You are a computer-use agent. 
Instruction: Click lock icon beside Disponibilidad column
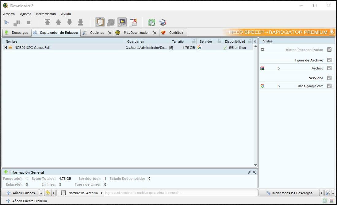250,41
